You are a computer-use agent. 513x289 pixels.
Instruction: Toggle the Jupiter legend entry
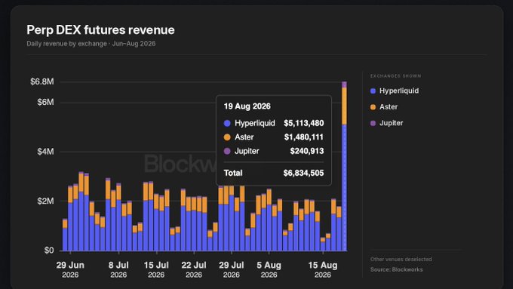pyautogui.click(x=386, y=123)
